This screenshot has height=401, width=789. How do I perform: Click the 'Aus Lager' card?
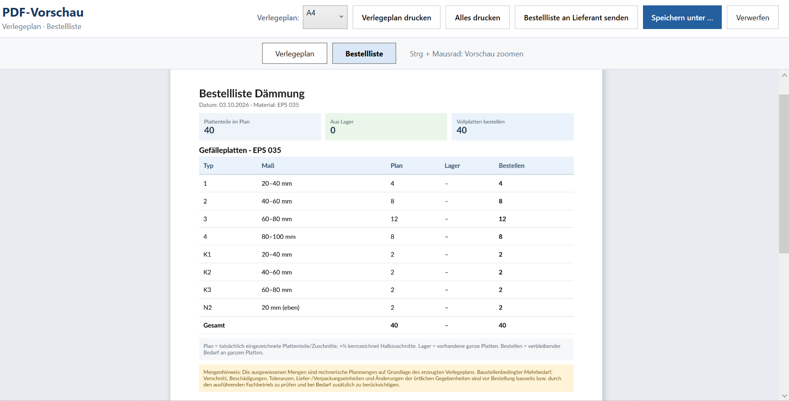click(386, 126)
